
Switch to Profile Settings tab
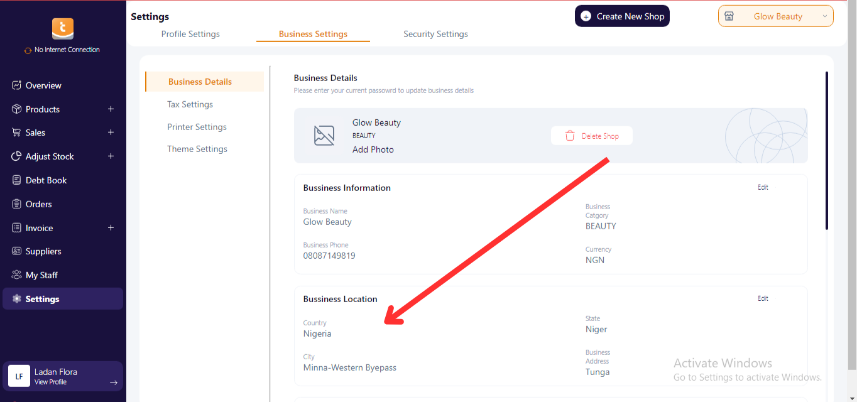click(x=190, y=34)
